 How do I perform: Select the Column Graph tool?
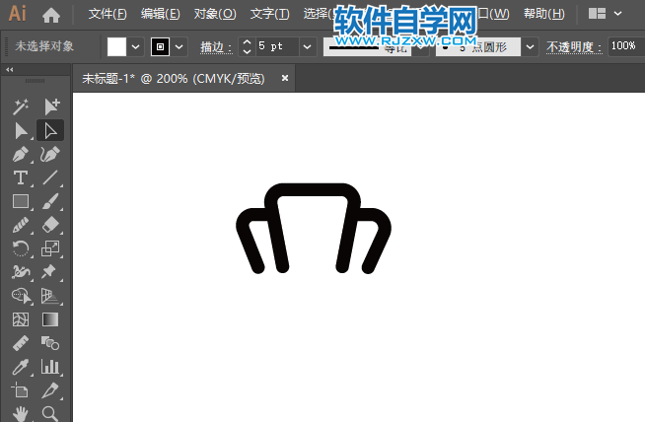coord(50,367)
